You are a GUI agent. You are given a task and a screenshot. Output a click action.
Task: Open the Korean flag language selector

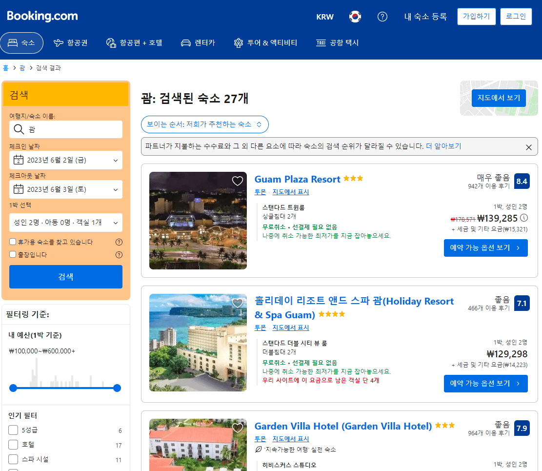[x=355, y=17]
